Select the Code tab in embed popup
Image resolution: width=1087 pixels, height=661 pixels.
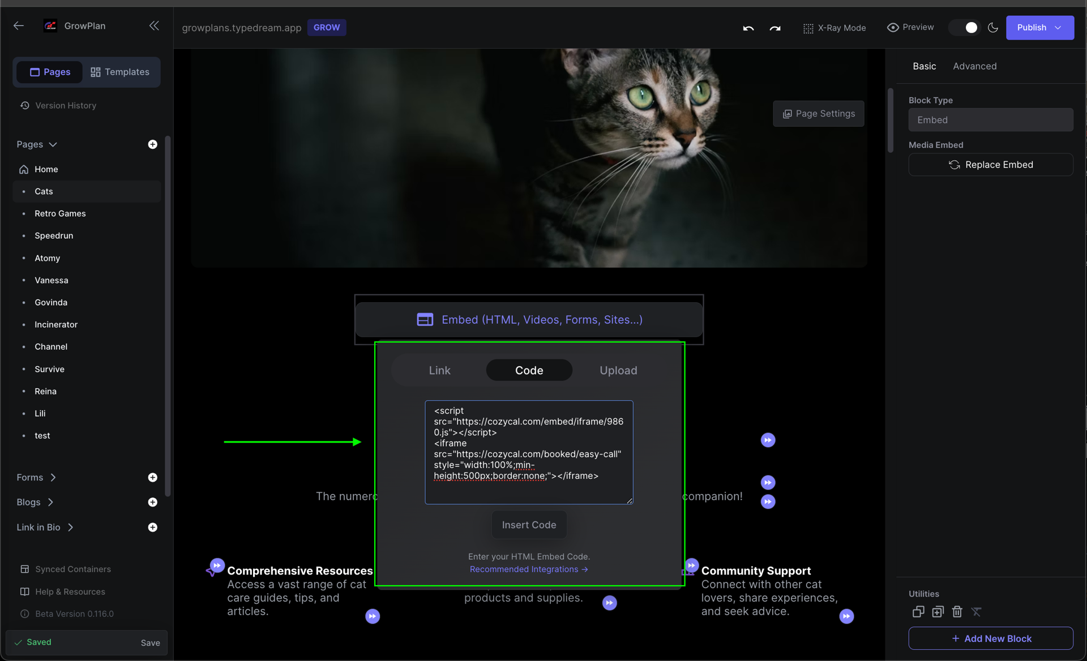tap(529, 370)
